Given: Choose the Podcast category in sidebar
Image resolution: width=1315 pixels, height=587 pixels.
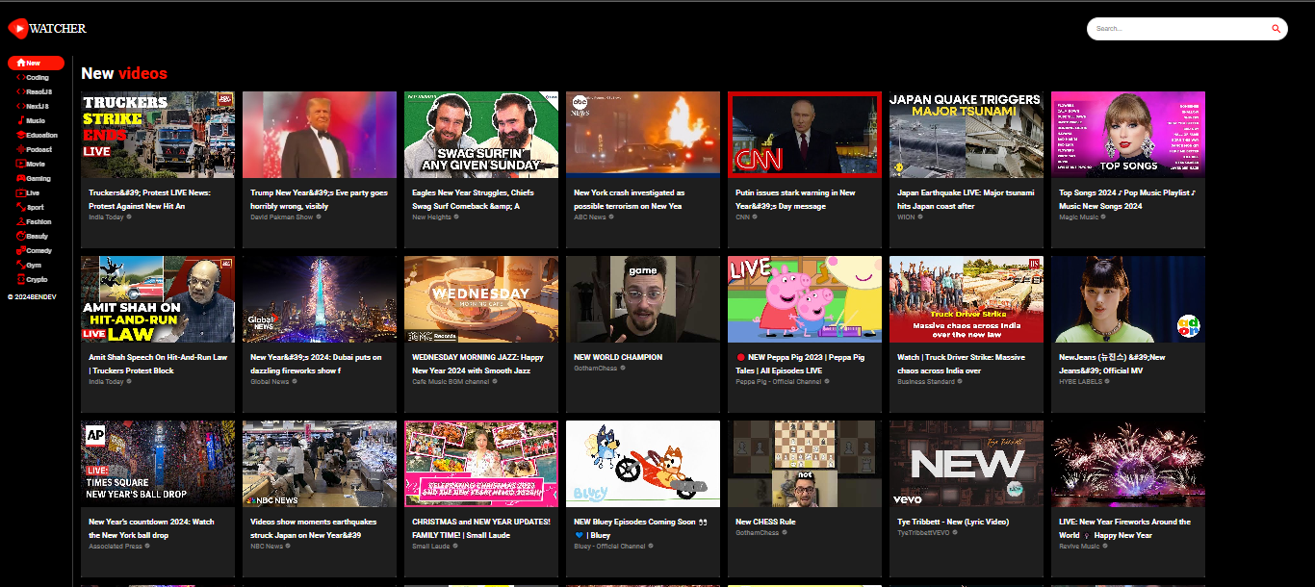Looking at the screenshot, I should click(39, 149).
